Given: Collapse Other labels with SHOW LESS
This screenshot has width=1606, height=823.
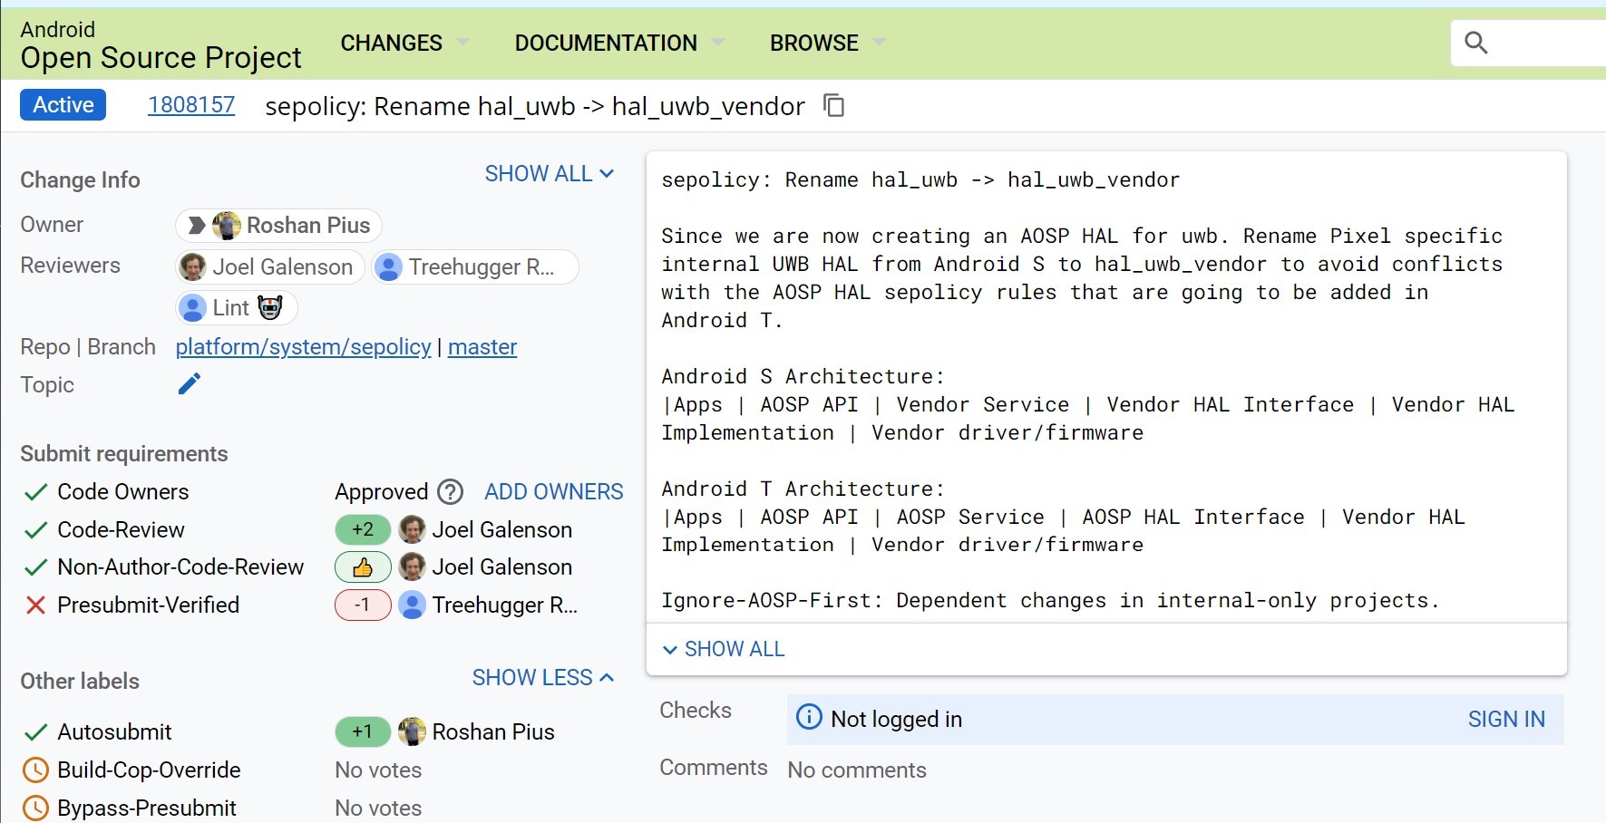Looking at the screenshot, I should pyautogui.click(x=542, y=678).
